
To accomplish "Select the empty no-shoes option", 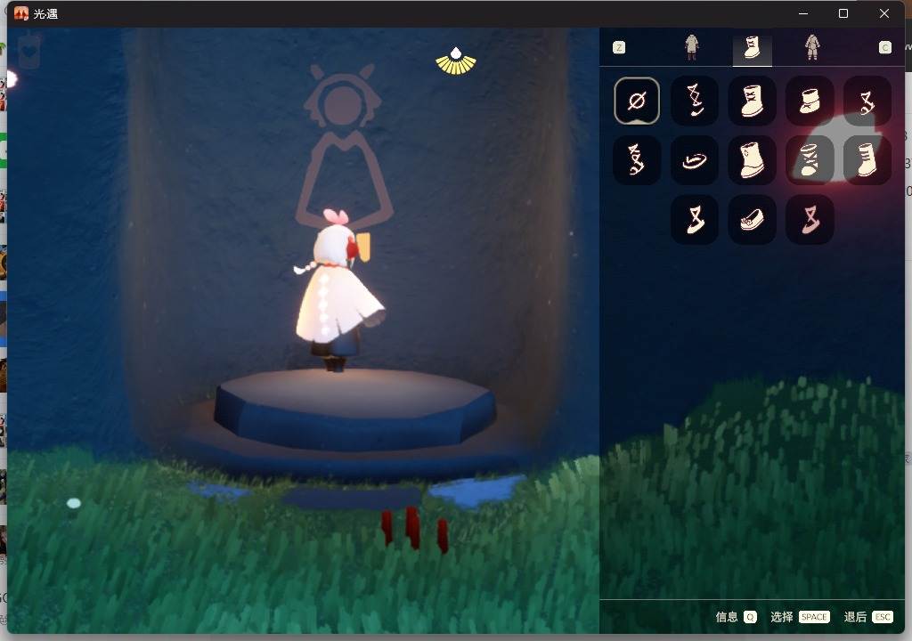I will tap(636, 101).
